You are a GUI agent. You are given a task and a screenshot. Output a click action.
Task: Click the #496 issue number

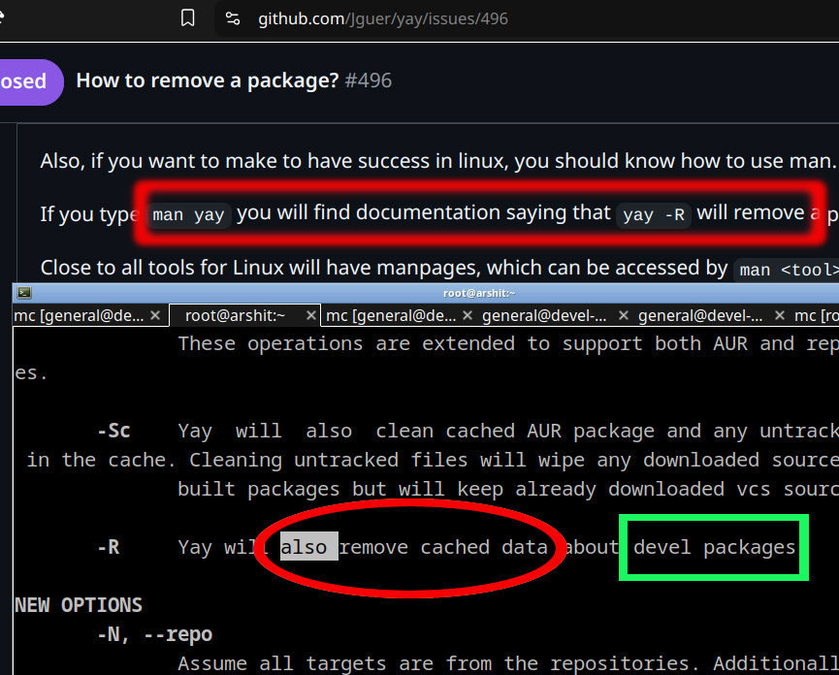369,80
